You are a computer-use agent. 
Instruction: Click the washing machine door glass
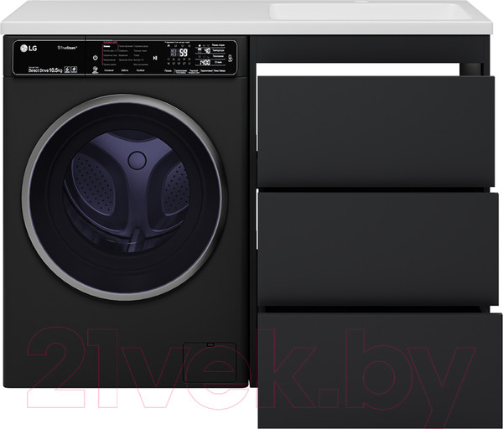(124, 197)
